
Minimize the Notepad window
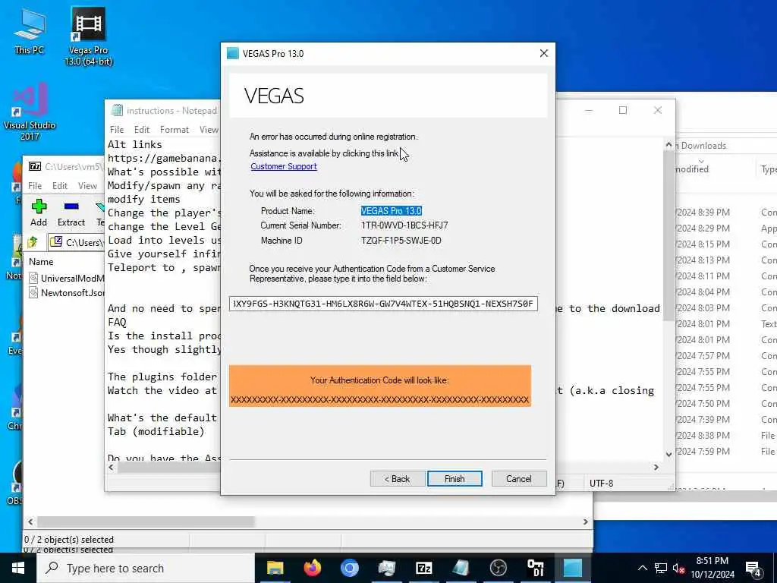(589, 110)
